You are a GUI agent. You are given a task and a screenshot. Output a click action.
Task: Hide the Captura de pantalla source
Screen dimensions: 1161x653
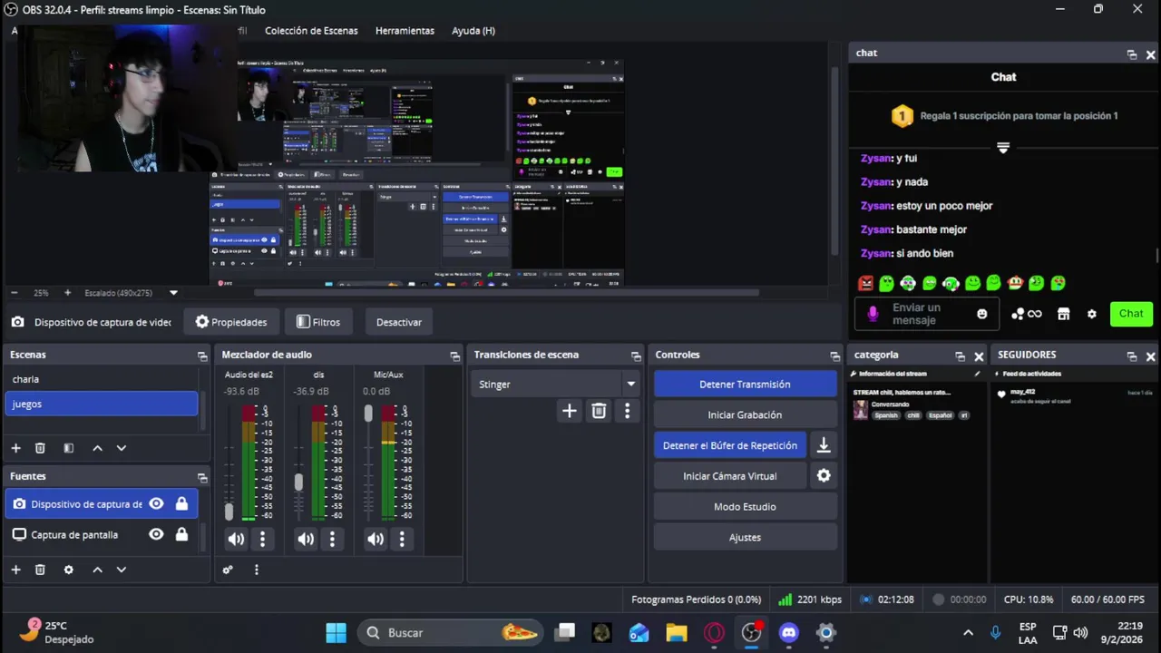tap(156, 534)
